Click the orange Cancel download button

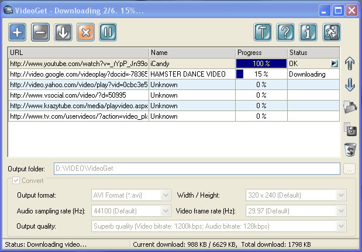coord(85,32)
